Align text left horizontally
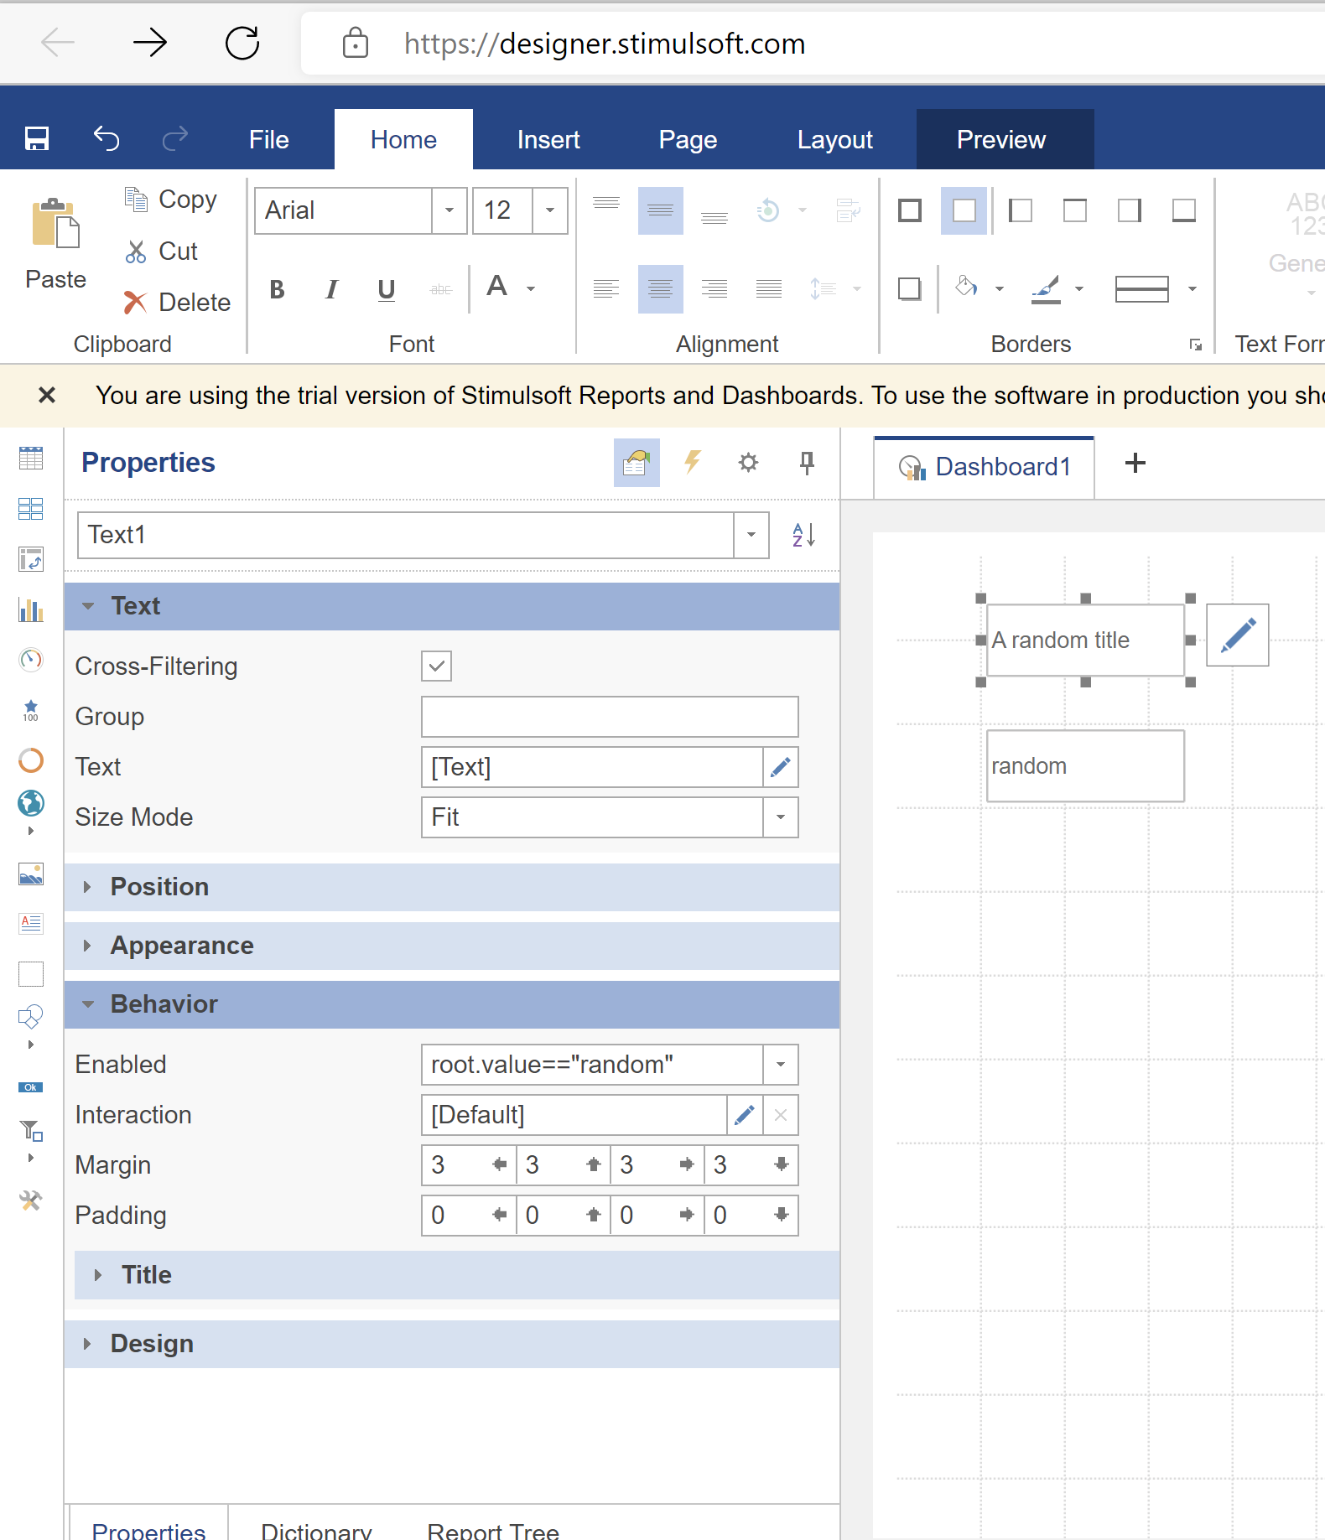Image resolution: width=1325 pixels, height=1540 pixels. point(606,289)
